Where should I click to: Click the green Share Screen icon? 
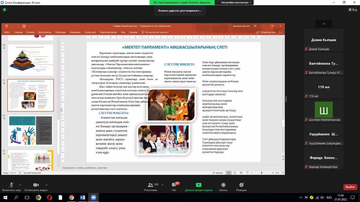coord(199,185)
